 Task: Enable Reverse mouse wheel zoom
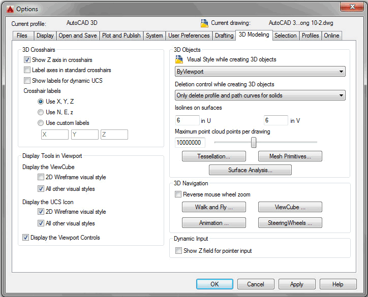(178, 194)
